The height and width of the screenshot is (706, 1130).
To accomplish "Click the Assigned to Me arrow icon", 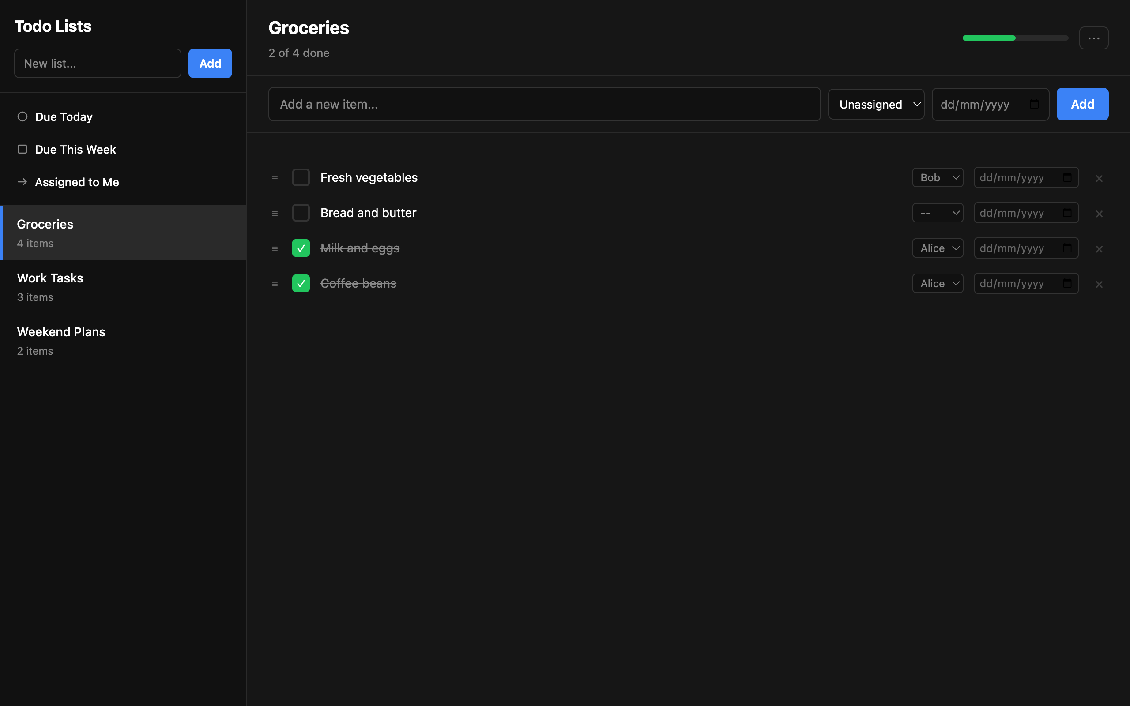I will pos(22,182).
